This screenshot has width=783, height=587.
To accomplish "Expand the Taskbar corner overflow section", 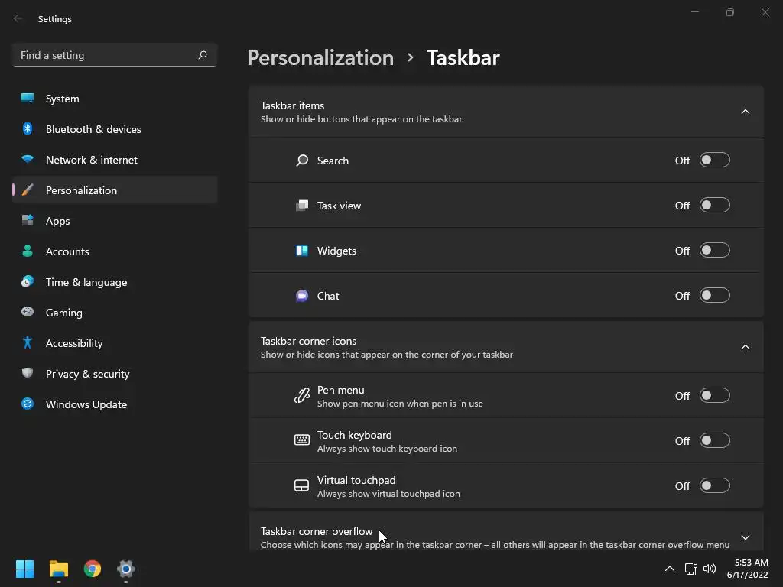I will click(746, 537).
